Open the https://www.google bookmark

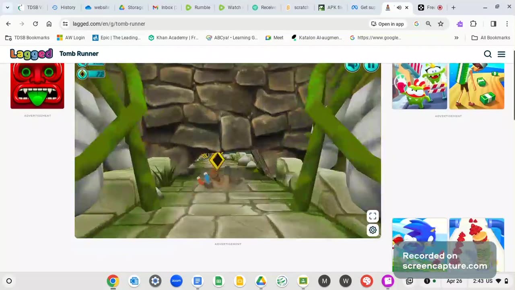pyautogui.click(x=375, y=37)
